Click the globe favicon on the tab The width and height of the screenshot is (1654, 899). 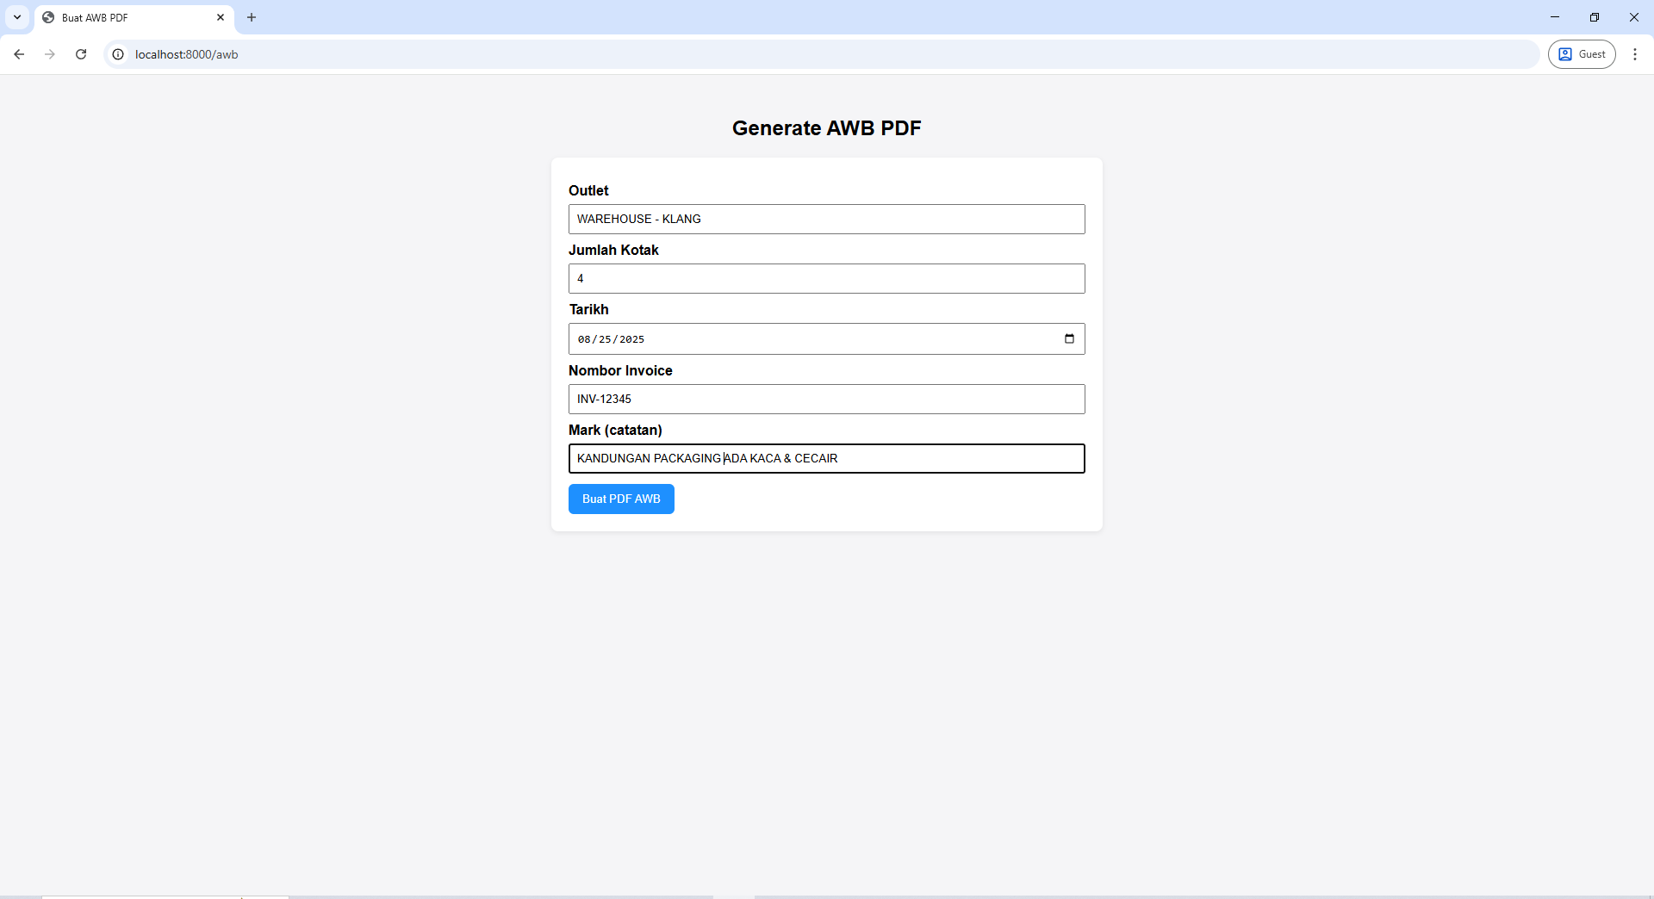pos(48,17)
